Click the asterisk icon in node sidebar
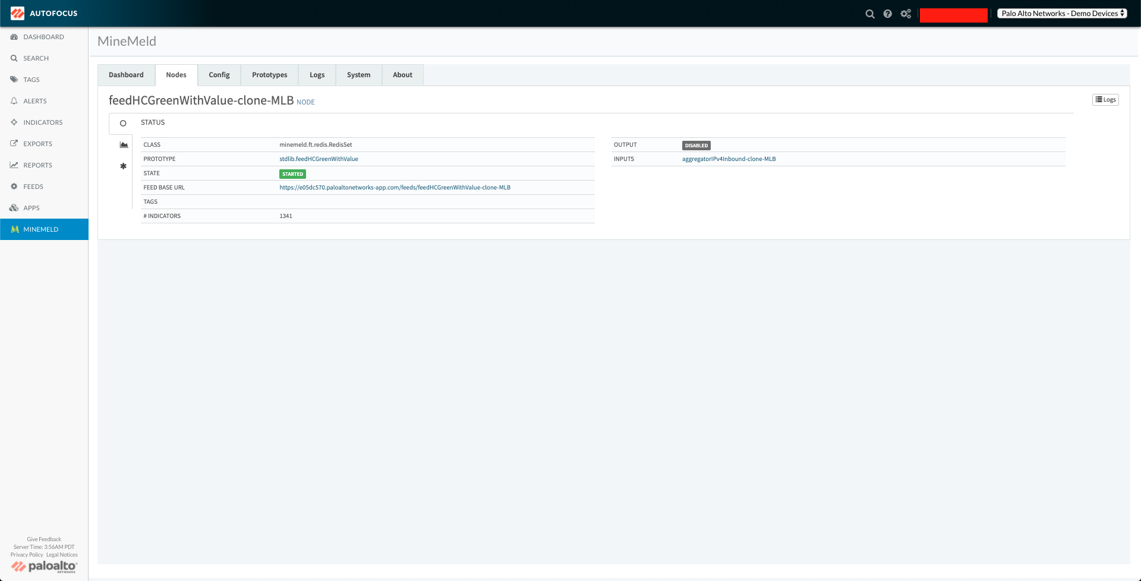The width and height of the screenshot is (1141, 581). point(124,166)
